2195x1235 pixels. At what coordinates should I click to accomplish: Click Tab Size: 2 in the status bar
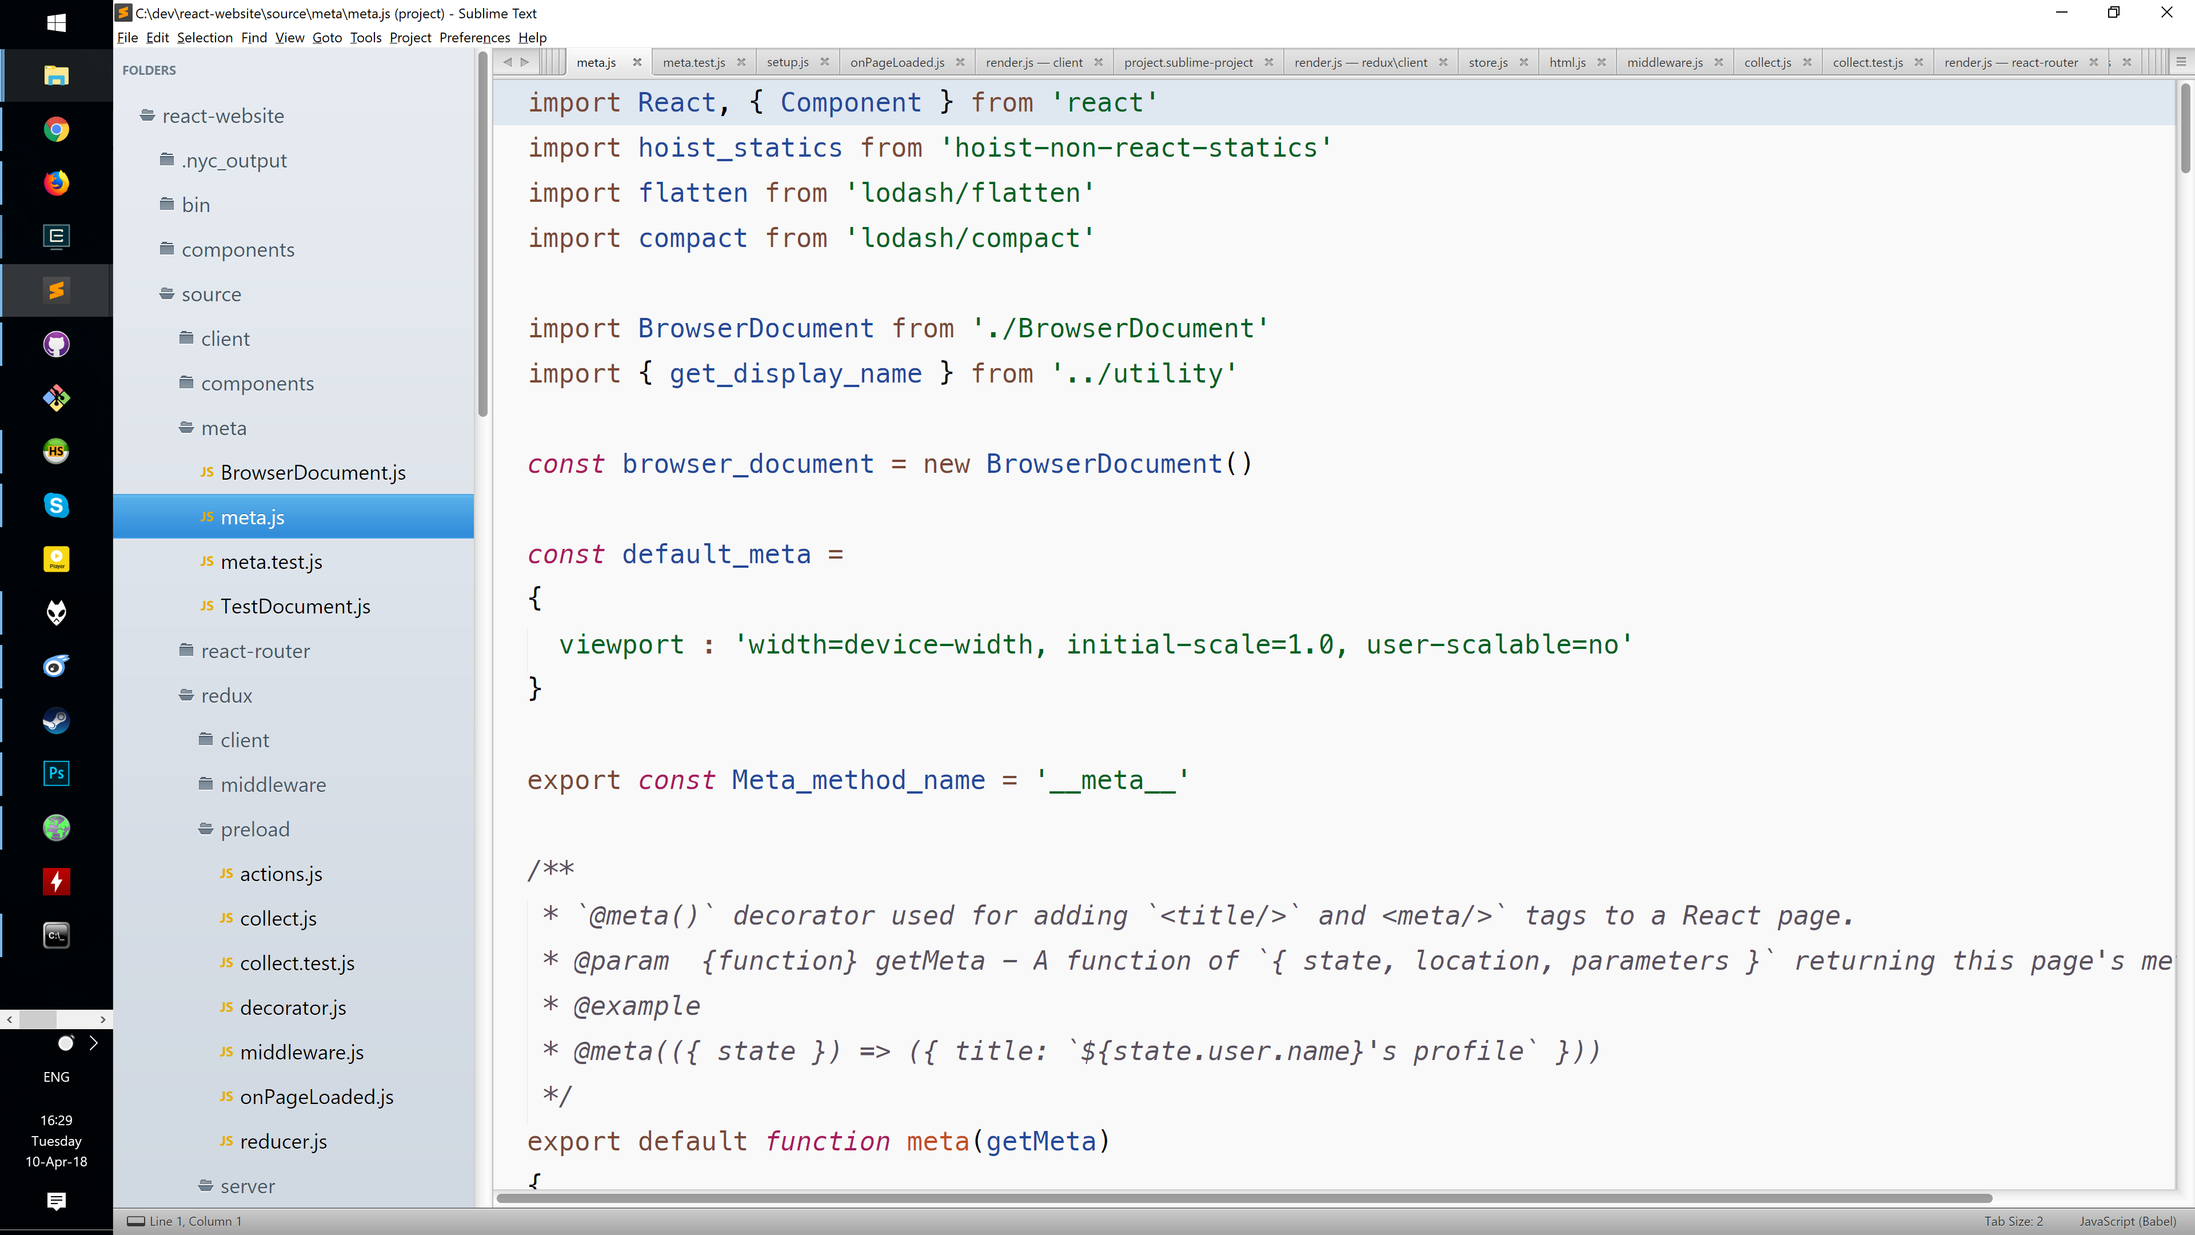click(2013, 1221)
